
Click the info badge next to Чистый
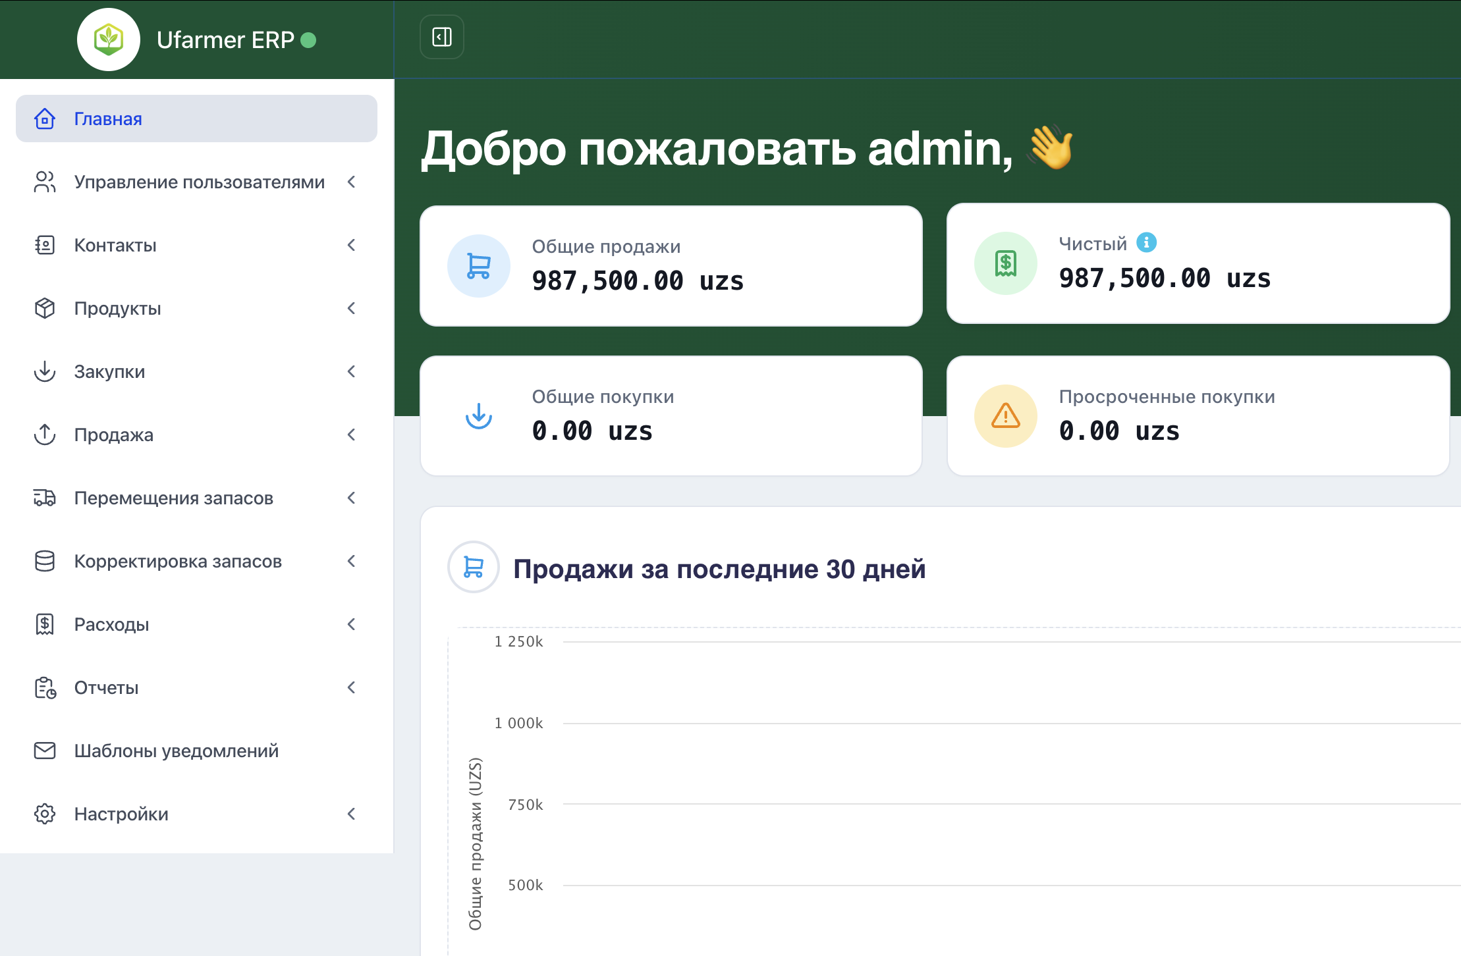click(1148, 242)
